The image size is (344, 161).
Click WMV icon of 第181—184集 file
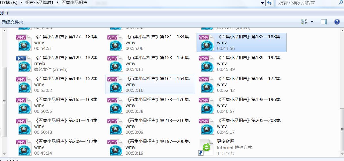[x=116, y=42]
